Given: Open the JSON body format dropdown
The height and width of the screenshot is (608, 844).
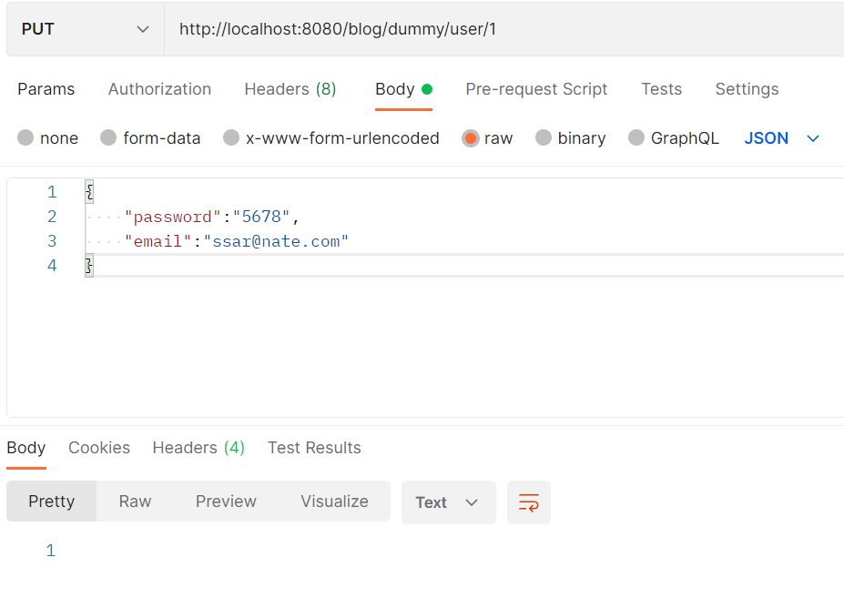Looking at the screenshot, I should [x=781, y=138].
